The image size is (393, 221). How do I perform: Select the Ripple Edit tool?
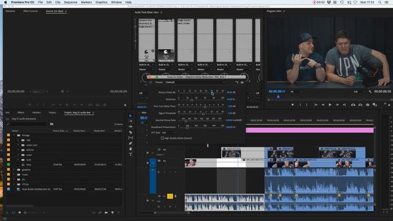click(131, 126)
